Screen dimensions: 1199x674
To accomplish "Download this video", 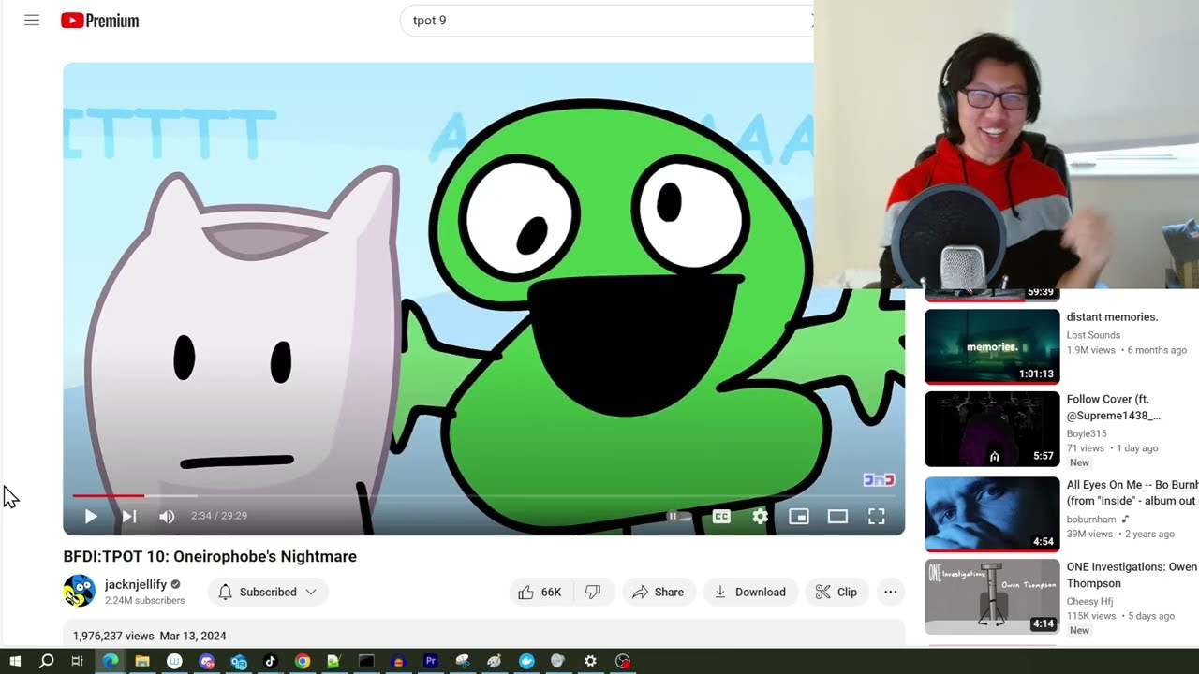I will (750, 592).
